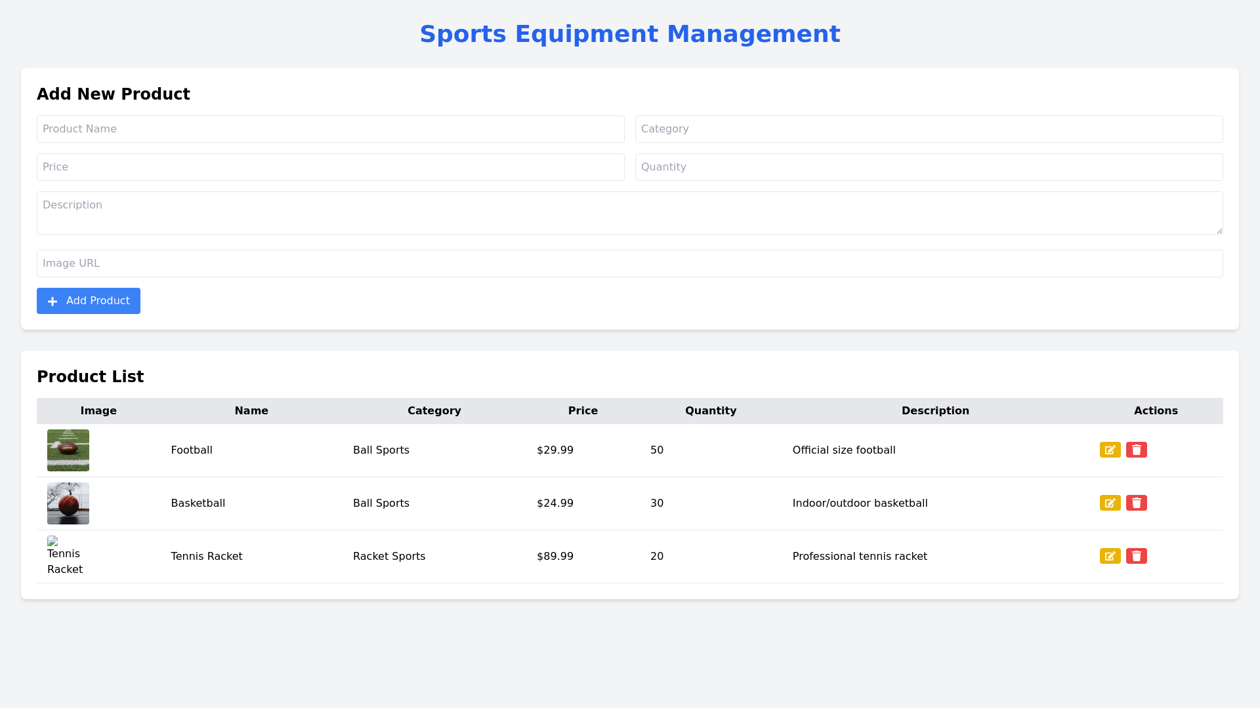The height and width of the screenshot is (708, 1260).
Task: Click 'Official size football' description
Action: coord(844,450)
